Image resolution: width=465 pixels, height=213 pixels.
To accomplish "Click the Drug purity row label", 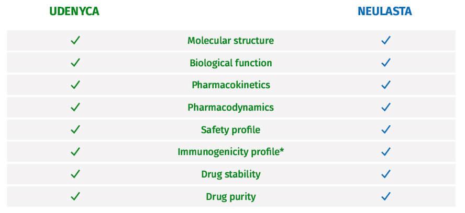I will [230, 196].
